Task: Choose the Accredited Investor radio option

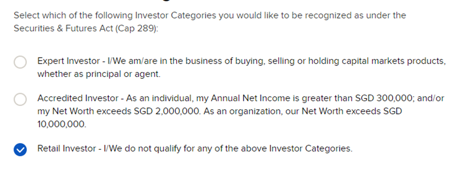Action: (x=20, y=100)
